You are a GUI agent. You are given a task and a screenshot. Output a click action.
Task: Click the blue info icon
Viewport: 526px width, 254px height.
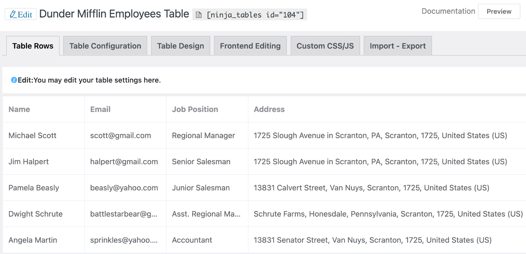pos(14,80)
